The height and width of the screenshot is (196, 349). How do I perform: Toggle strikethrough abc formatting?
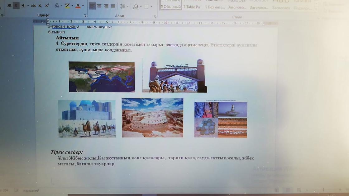33,6
